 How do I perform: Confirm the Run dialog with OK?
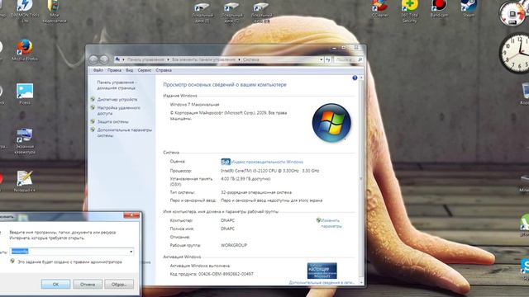pos(55,284)
